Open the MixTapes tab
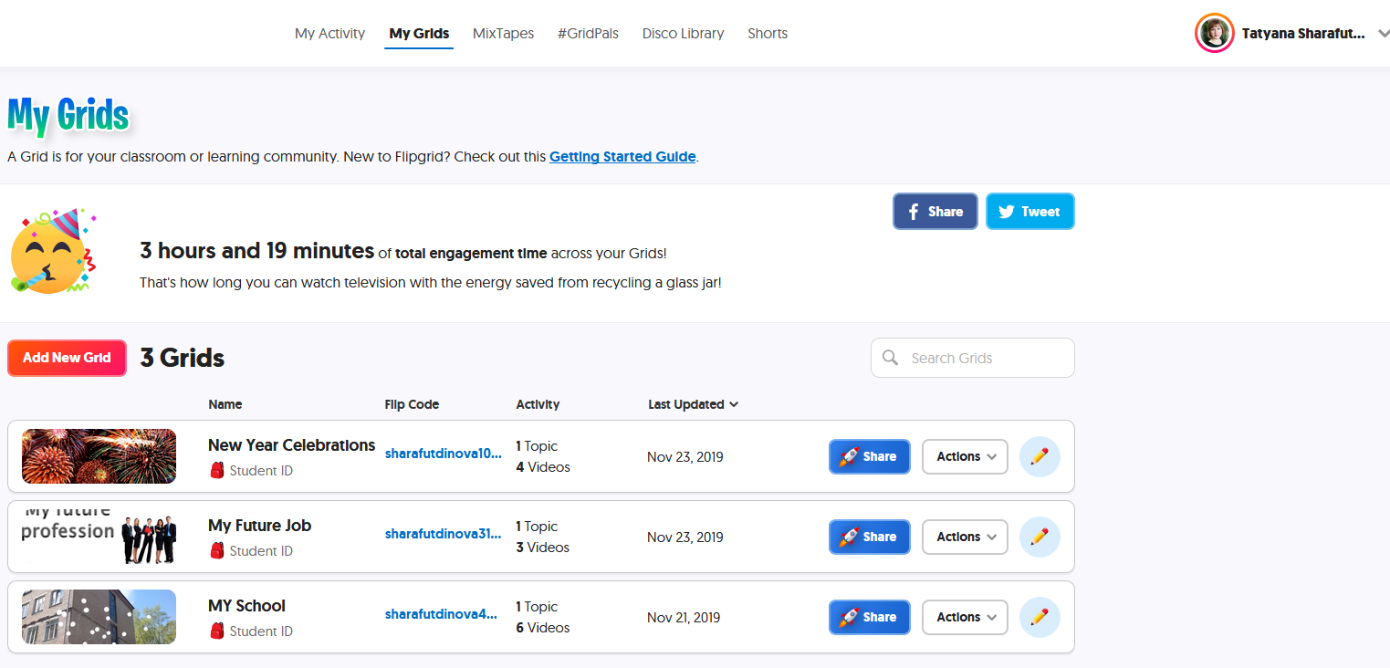1390x668 pixels. tap(503, 34)
